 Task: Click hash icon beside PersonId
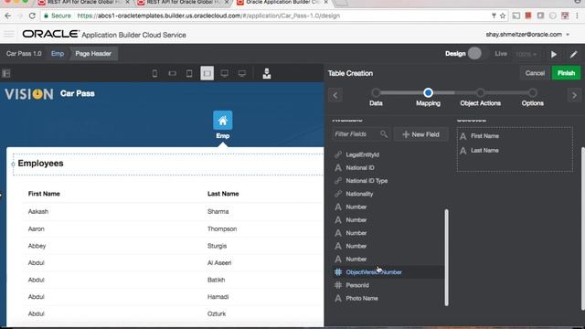pos(338,285)
